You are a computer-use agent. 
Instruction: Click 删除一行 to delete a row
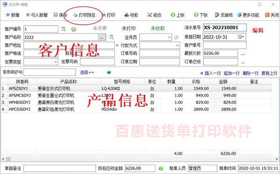(x=250, y=73)
